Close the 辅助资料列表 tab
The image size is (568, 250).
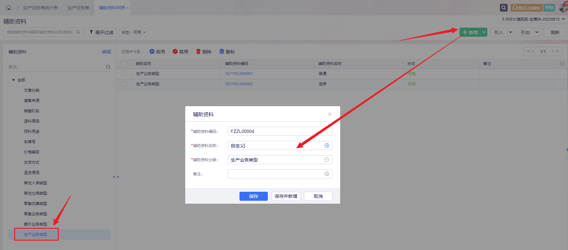pos(127,8)
